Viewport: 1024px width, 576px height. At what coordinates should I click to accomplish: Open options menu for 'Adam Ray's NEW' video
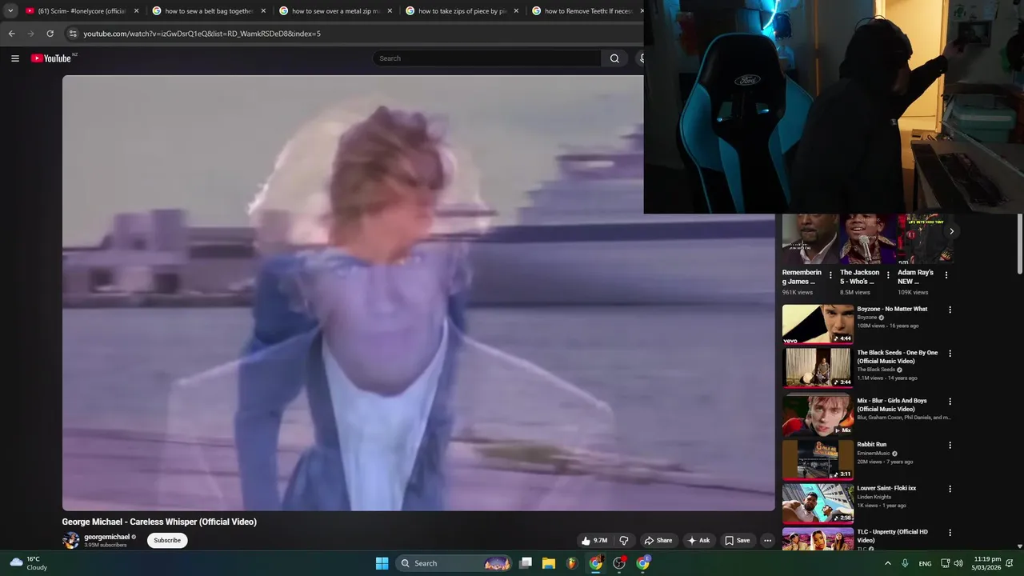[x=946, y=275]
